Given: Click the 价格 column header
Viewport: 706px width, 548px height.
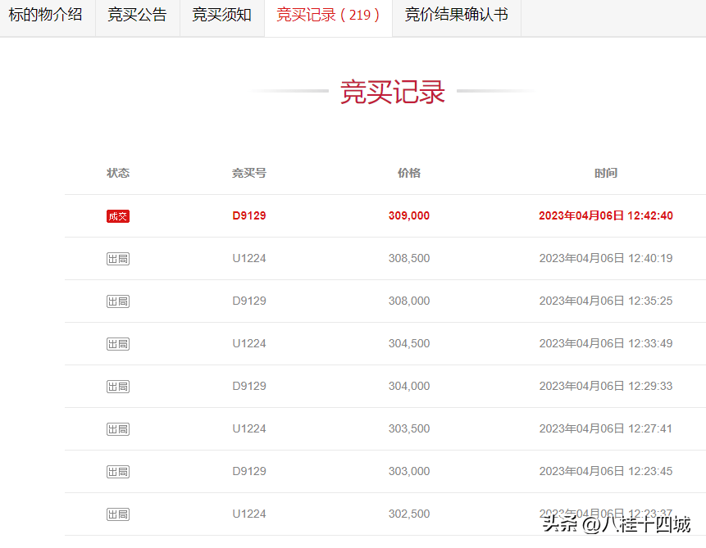Looking at the screenshot, I should click(x=409, y=173).
